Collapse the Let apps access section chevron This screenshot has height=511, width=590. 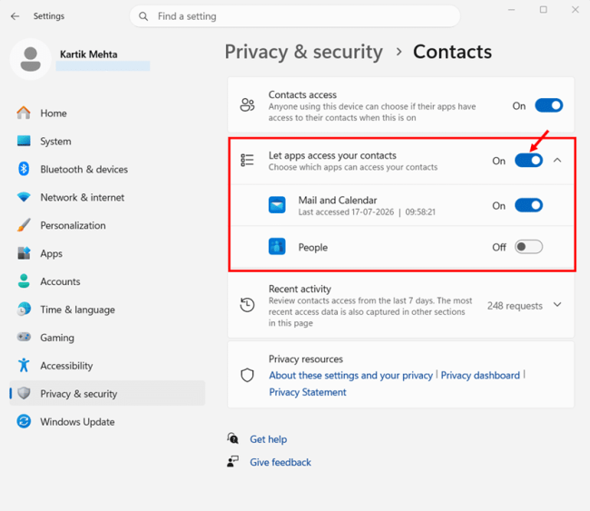click(557, 161)
